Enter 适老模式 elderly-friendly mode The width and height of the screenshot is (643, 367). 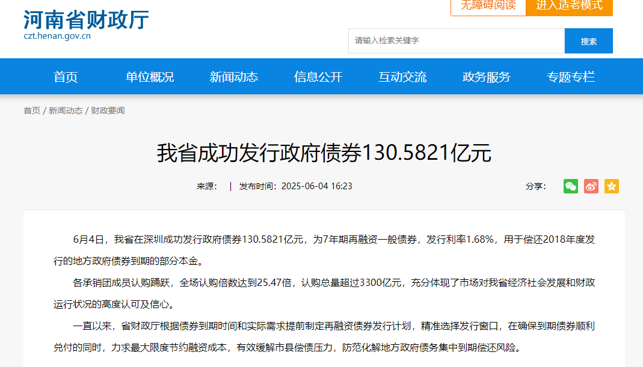[569, 8]
